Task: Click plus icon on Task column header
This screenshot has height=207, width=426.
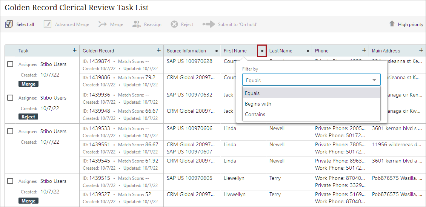Action: point(75,51)
